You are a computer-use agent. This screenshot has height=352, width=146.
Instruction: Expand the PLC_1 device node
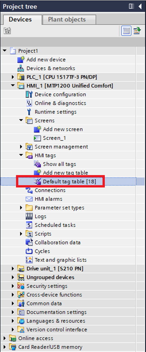point(13,77)
